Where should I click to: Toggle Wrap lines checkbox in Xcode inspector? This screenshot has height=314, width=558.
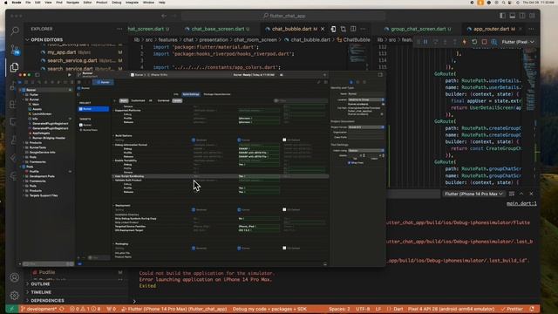[350, 163]
